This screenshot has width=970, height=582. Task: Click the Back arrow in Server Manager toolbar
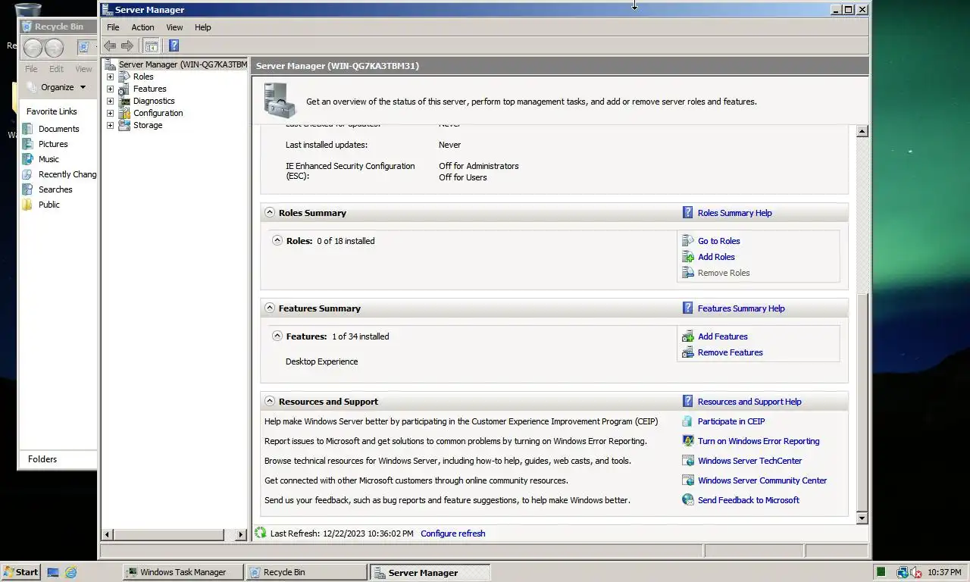[x=110, y=45]
